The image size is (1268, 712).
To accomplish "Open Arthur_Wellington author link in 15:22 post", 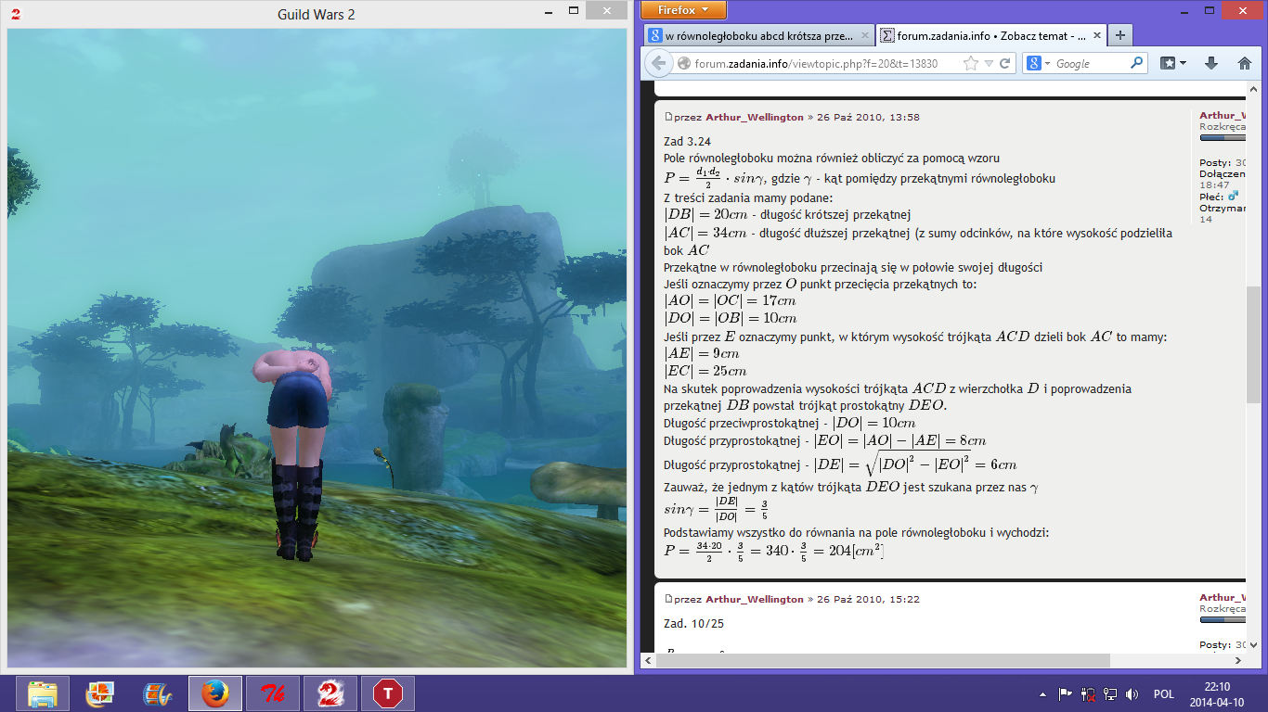I will tap(755, 599).
